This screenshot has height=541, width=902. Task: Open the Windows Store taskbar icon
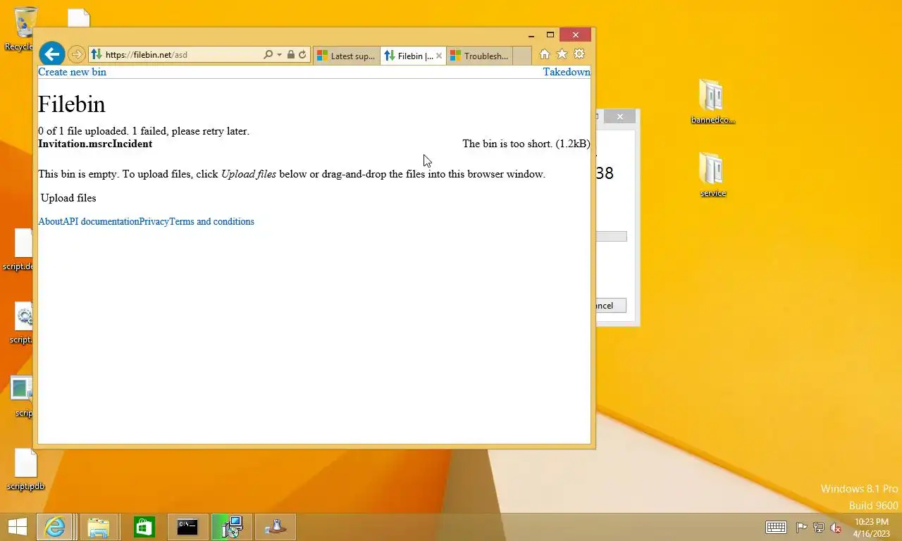point(144,527)
